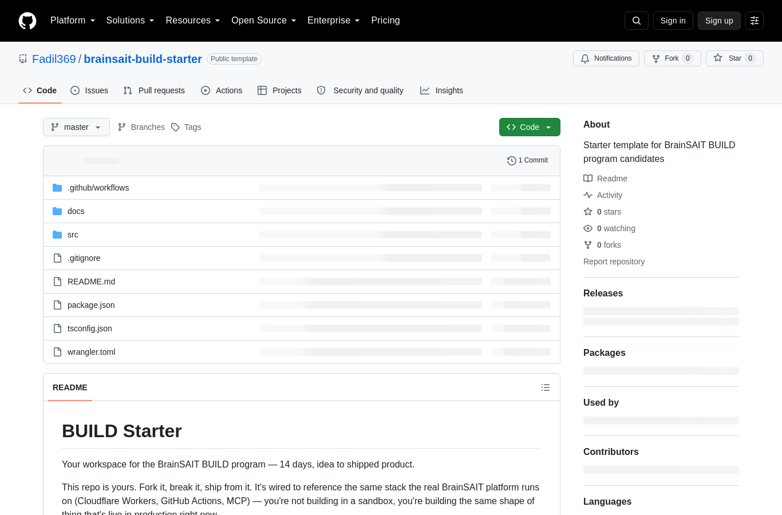Open the master branch selector

coord(76,127)
